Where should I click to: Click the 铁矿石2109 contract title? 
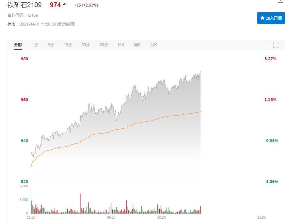click(x=24, y=5)
